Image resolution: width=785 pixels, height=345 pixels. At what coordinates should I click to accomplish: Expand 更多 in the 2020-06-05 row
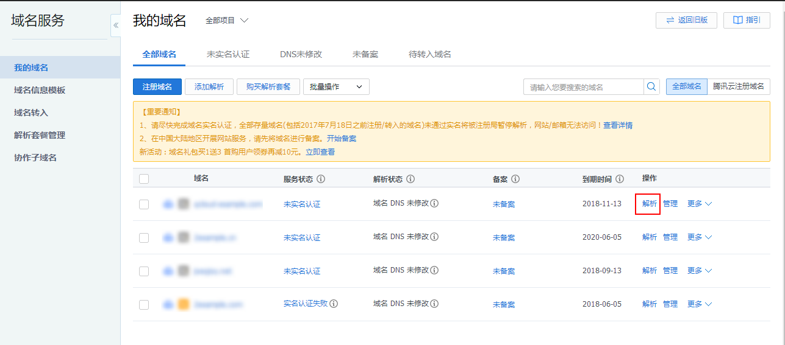click(x=700, y=237)
